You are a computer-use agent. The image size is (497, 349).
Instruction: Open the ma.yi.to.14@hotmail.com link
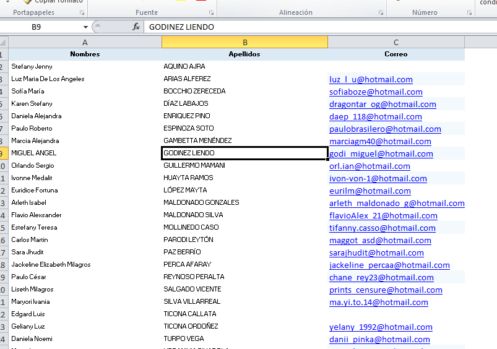(x=378, y=302)
